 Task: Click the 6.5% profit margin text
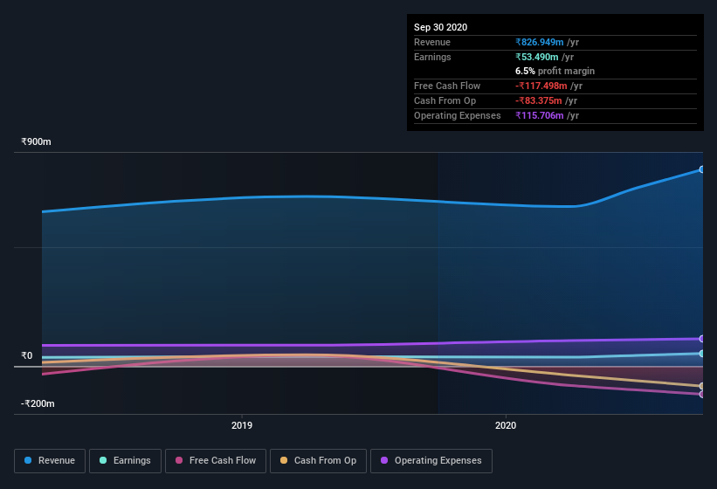pyautogui.click(x=555, y=71)
